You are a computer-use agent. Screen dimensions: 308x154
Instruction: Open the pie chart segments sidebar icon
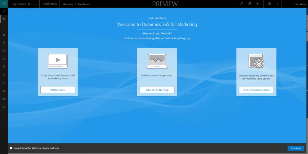(4, 83)
